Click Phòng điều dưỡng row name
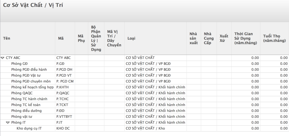The width and height of the screenshot is (289, 136). point(26,111)
